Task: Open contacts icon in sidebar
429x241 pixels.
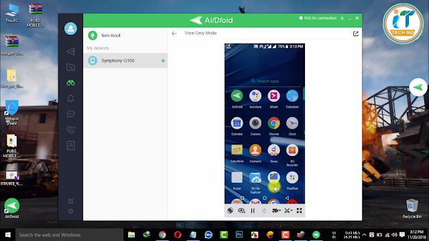Action: click(70, 145)
